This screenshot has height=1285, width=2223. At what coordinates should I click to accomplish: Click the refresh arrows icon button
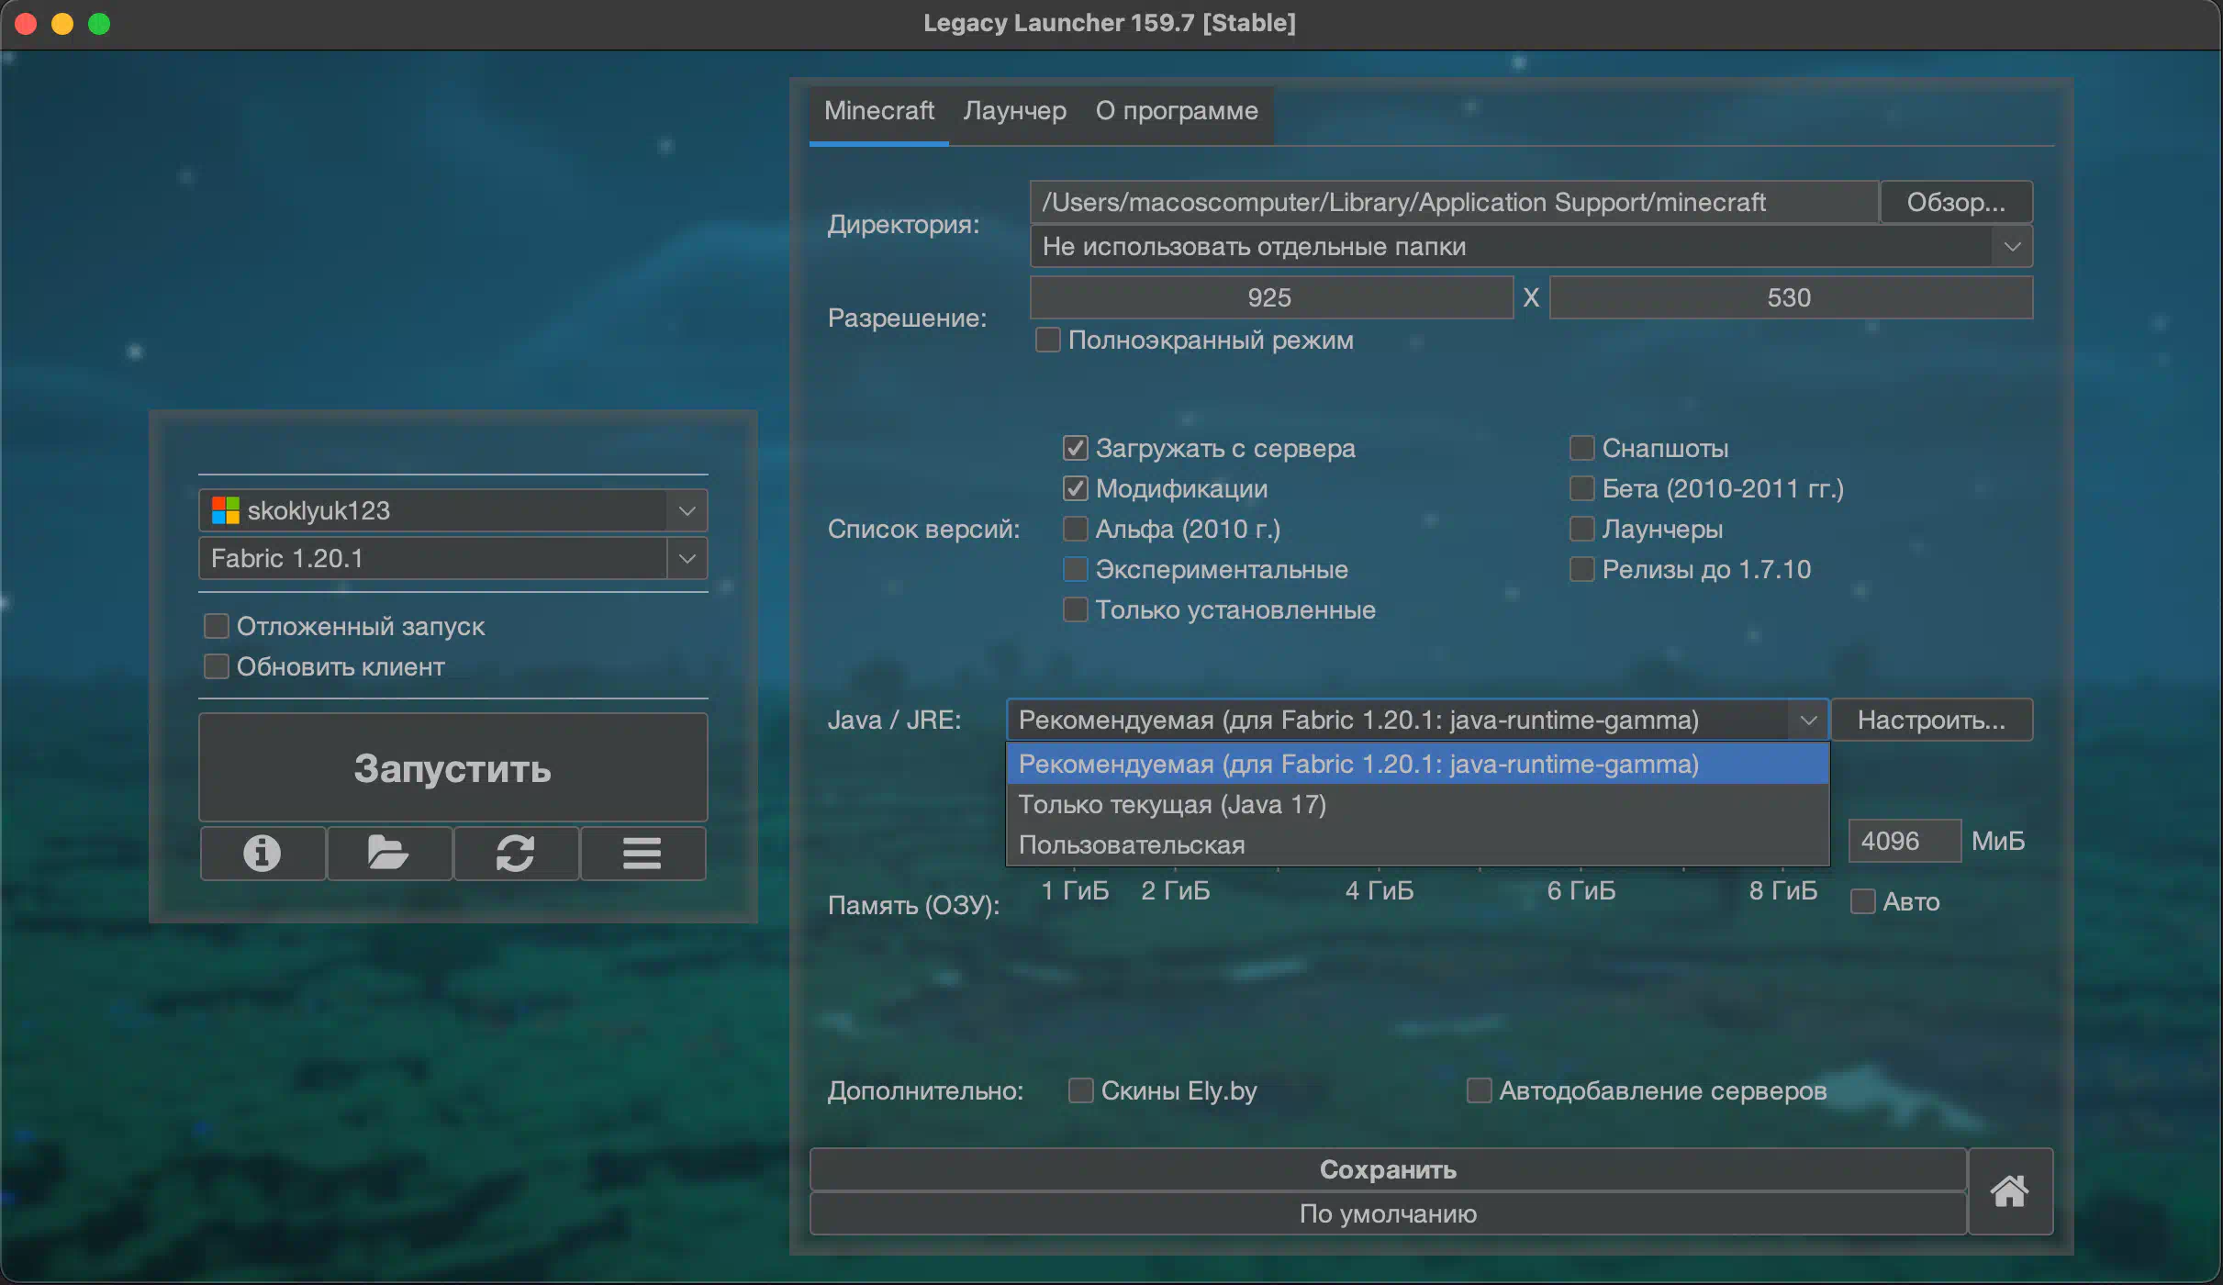coord(516,854)
